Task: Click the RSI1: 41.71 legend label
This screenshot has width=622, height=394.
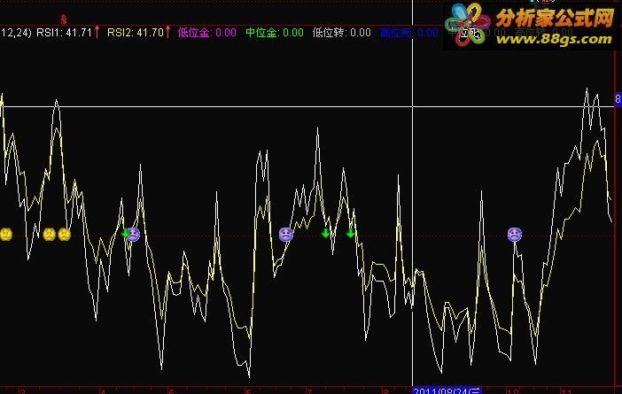Action: coord(65,33)
